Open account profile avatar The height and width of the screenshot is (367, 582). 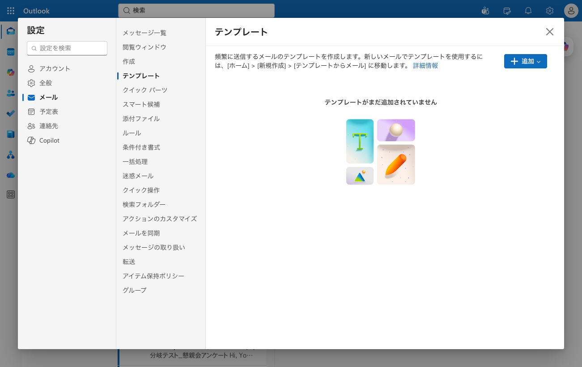571,11
